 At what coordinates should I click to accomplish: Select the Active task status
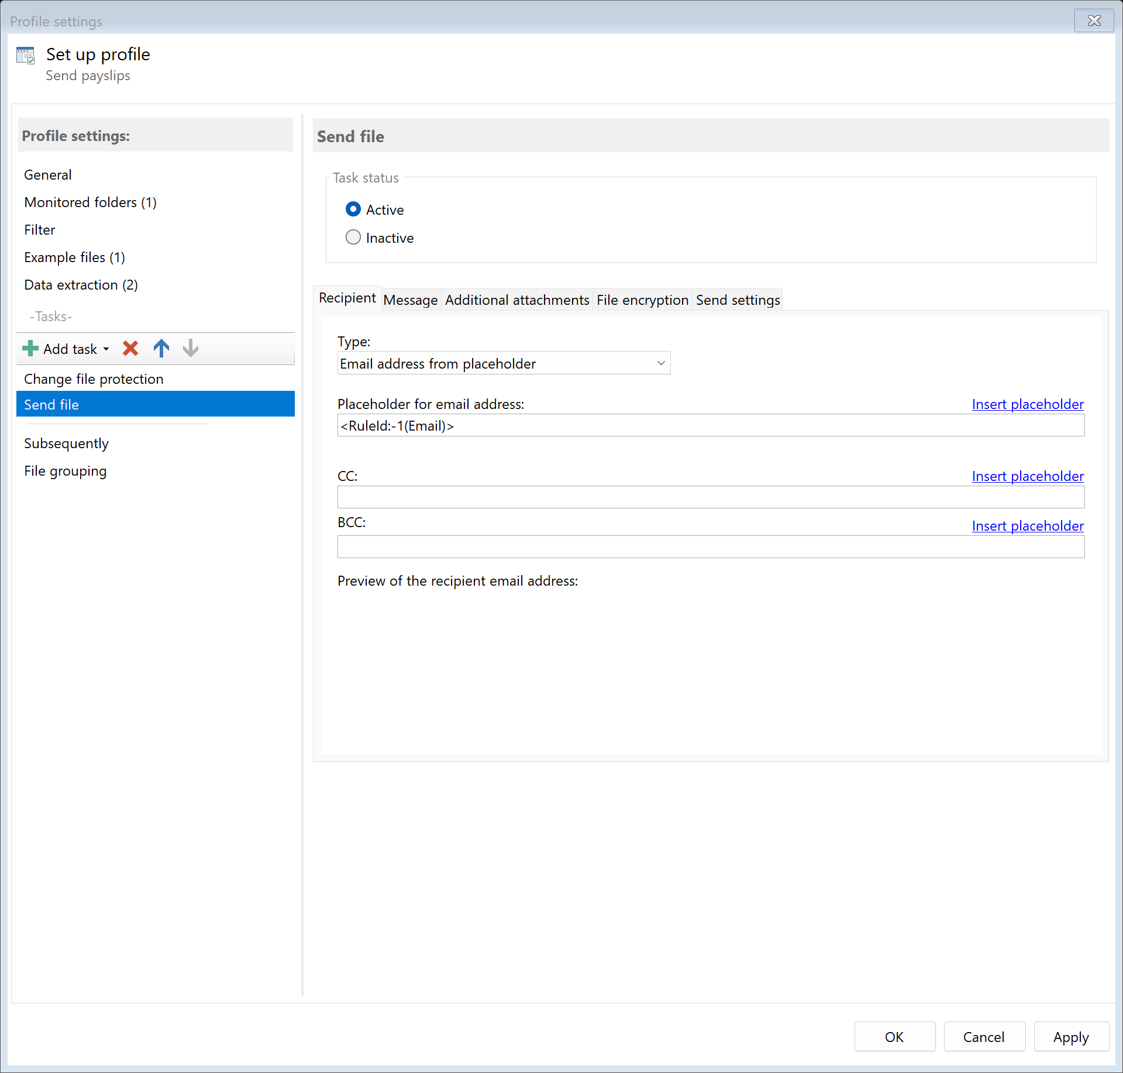353,209
